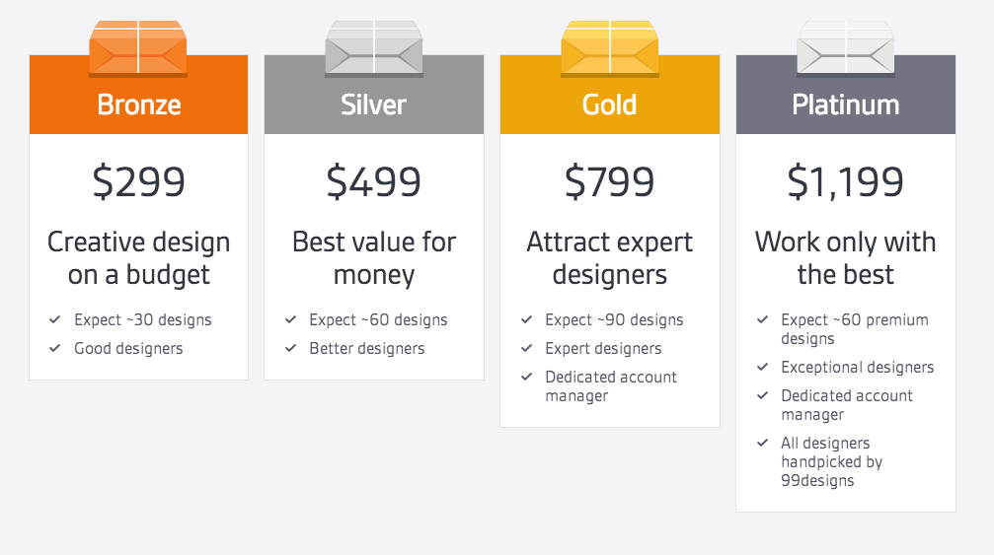
Task: Click Attract expert designers heading
Action: [610, 258]
